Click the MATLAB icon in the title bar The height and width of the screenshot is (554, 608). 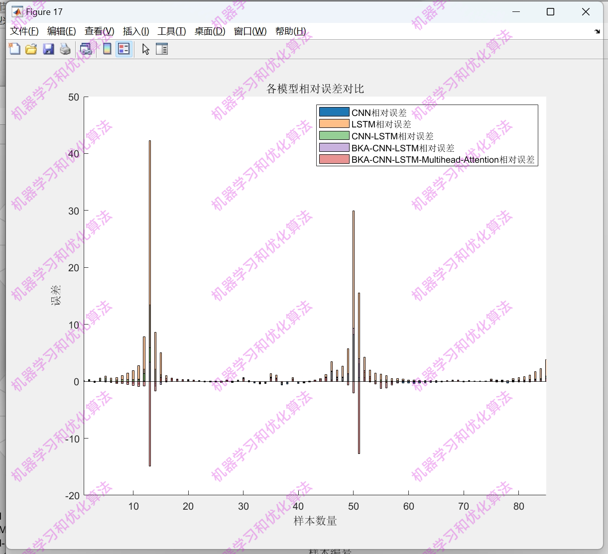[x=17, y=12]
